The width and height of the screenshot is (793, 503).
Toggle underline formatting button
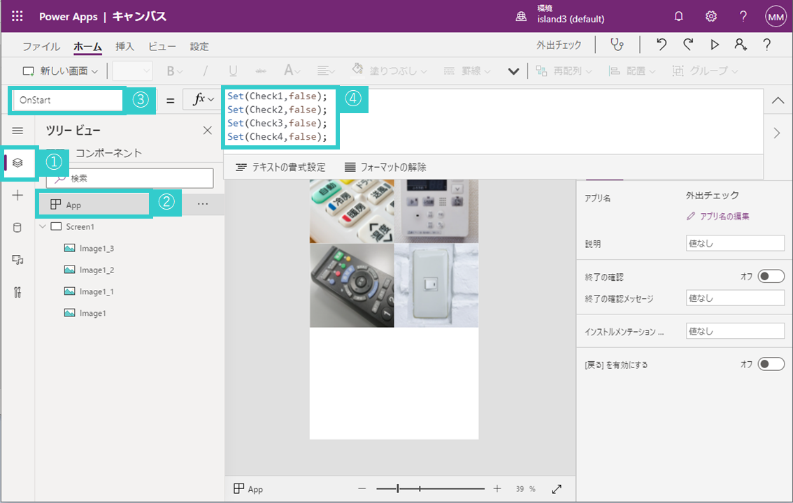(233, 71)
